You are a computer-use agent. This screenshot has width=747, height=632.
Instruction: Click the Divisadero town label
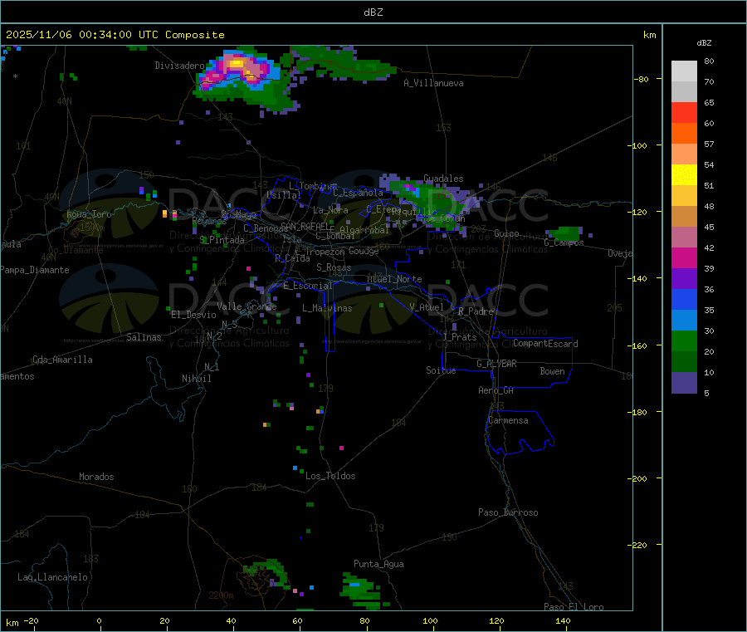click(179, 66)
